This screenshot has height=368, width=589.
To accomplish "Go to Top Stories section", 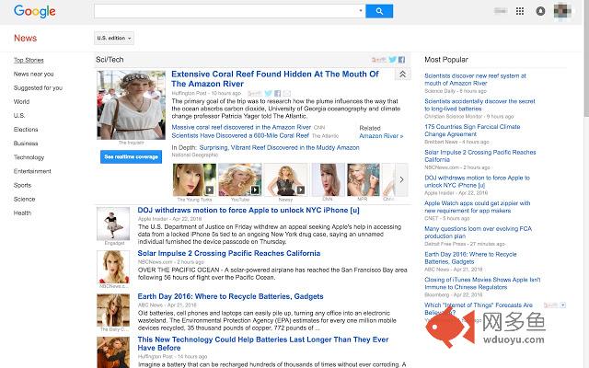I will click(x=29, y=60).
